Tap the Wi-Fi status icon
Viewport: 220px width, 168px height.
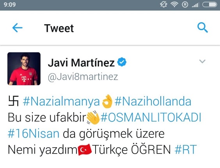pos(174,5)
